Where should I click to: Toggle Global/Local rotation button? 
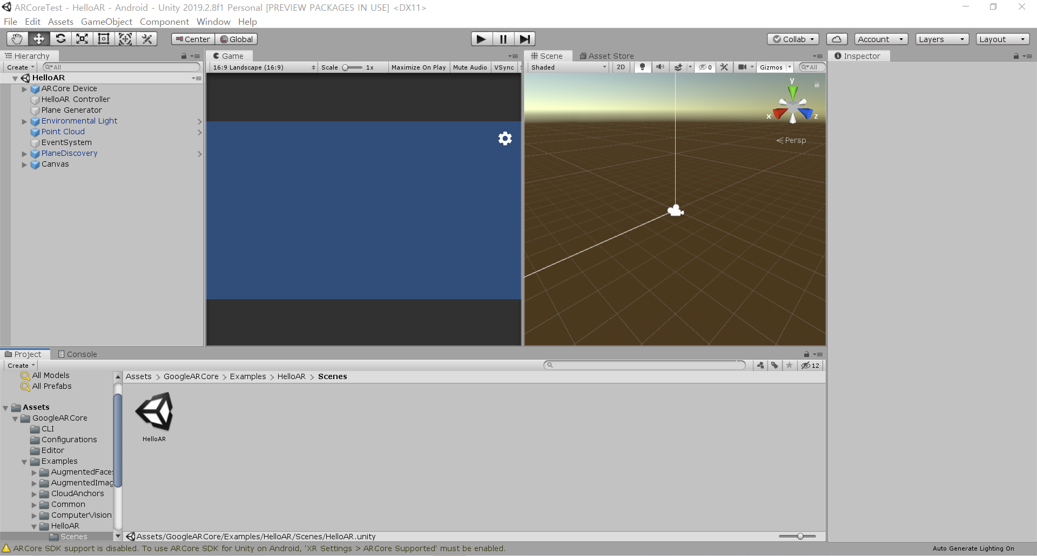[237, 39]
